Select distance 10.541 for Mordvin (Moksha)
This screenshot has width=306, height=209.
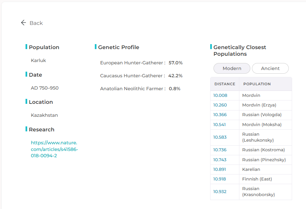point(219,125)
